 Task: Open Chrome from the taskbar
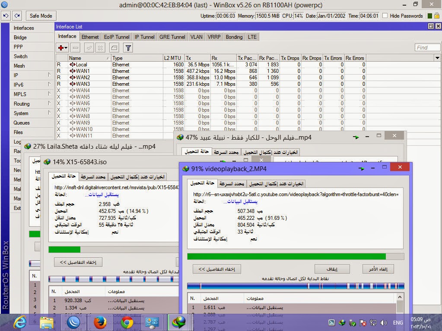[127, 322]
